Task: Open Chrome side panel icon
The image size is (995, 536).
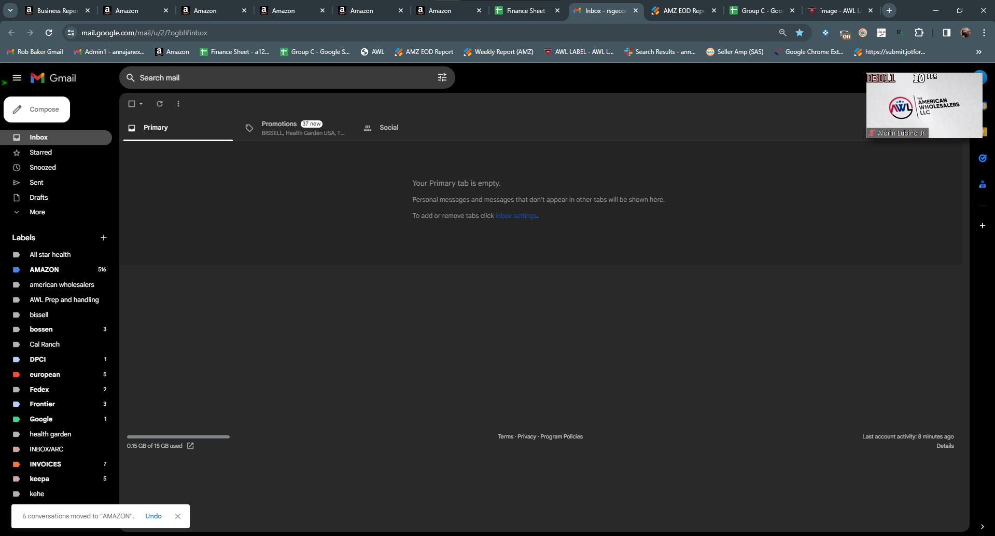Action: tap(946, 33)
